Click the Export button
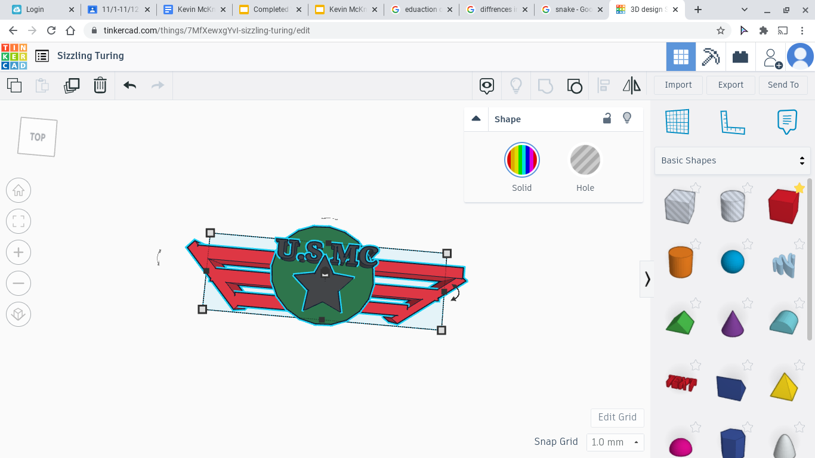This screenshot has height=458, width=815. [x=731, y=85]
